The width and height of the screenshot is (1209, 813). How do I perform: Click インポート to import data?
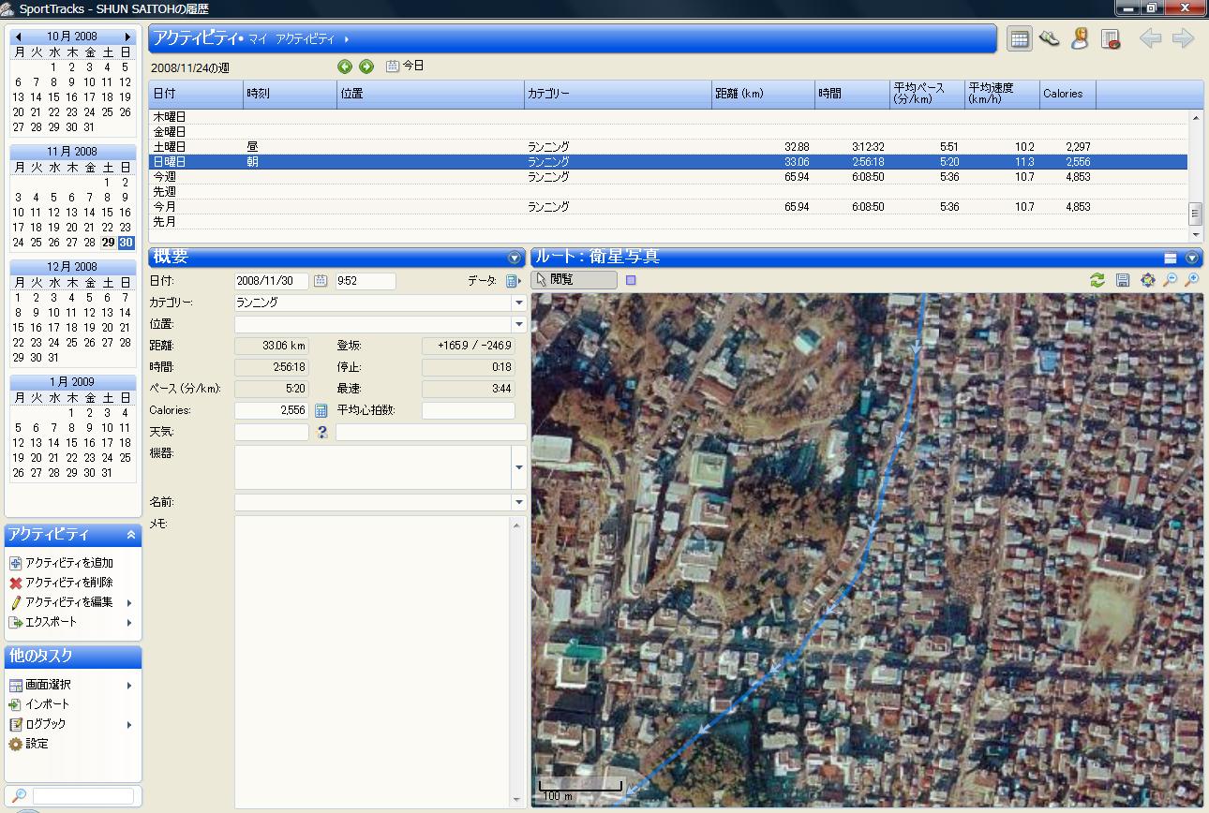click(39, 704)
